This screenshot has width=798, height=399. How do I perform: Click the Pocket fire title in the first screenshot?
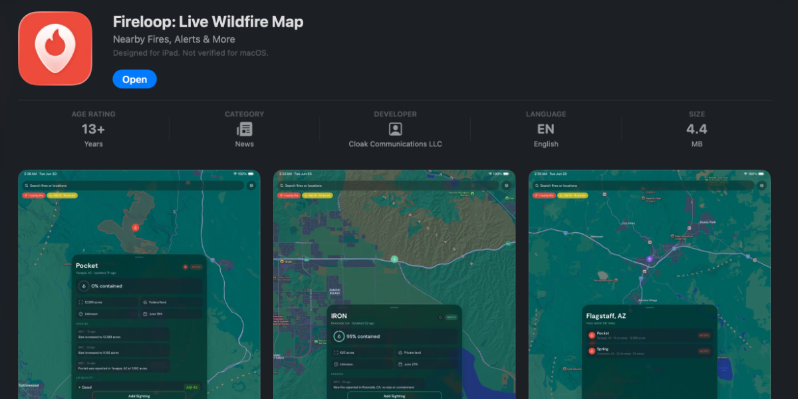tap(86, 265)
